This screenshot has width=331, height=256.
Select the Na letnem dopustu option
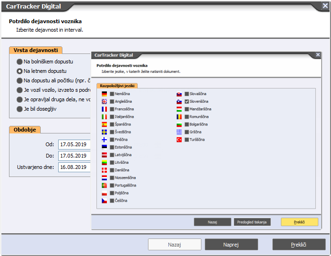point(19,71)
